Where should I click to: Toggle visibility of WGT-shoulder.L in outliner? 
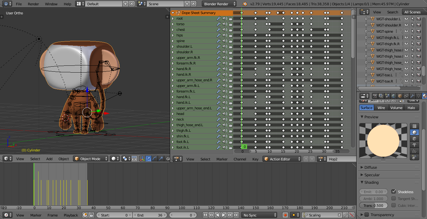pos(406,19)
